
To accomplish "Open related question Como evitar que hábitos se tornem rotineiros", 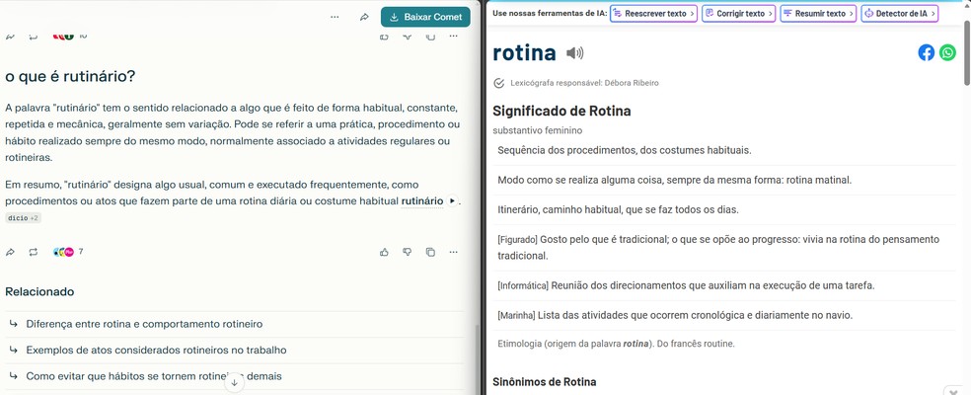I will (234, 376).
